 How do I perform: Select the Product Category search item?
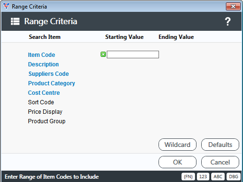(51, 83)
